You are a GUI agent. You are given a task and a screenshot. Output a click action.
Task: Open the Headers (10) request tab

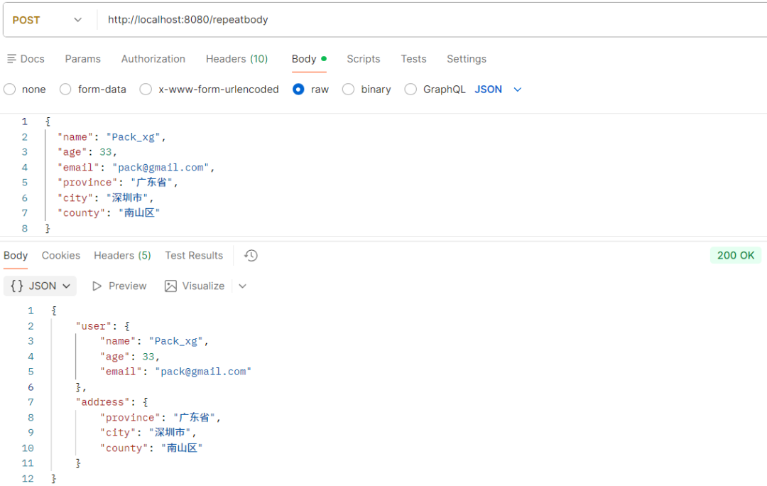236,59
